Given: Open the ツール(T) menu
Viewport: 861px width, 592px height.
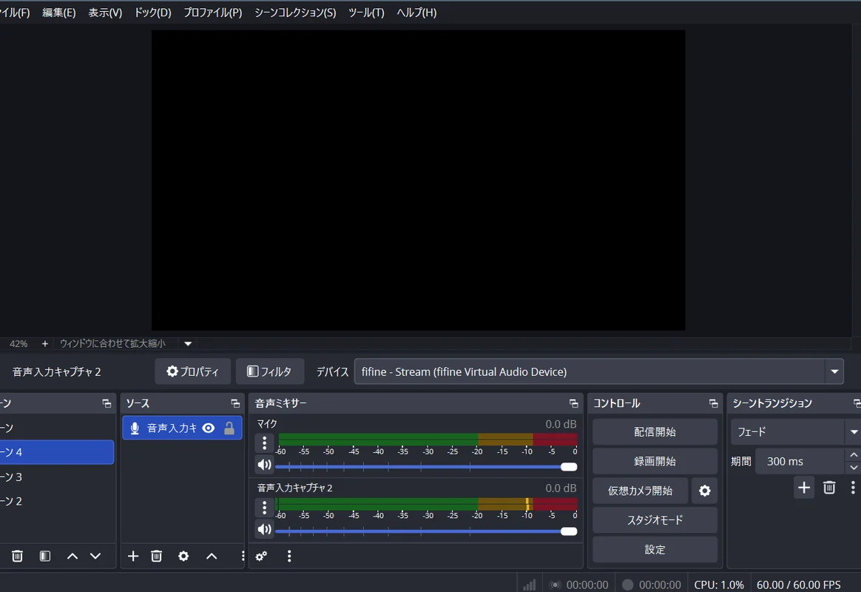Looking at the screenshot, I should 366,12.
